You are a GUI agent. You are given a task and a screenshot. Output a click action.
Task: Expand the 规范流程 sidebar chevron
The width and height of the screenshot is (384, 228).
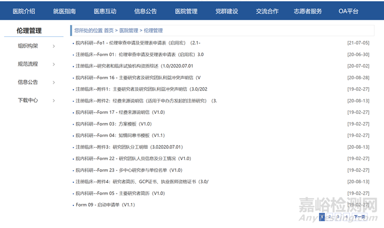[x=54, y=64]
